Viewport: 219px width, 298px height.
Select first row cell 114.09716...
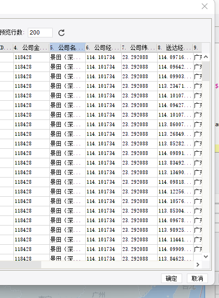tap(175, 57)
